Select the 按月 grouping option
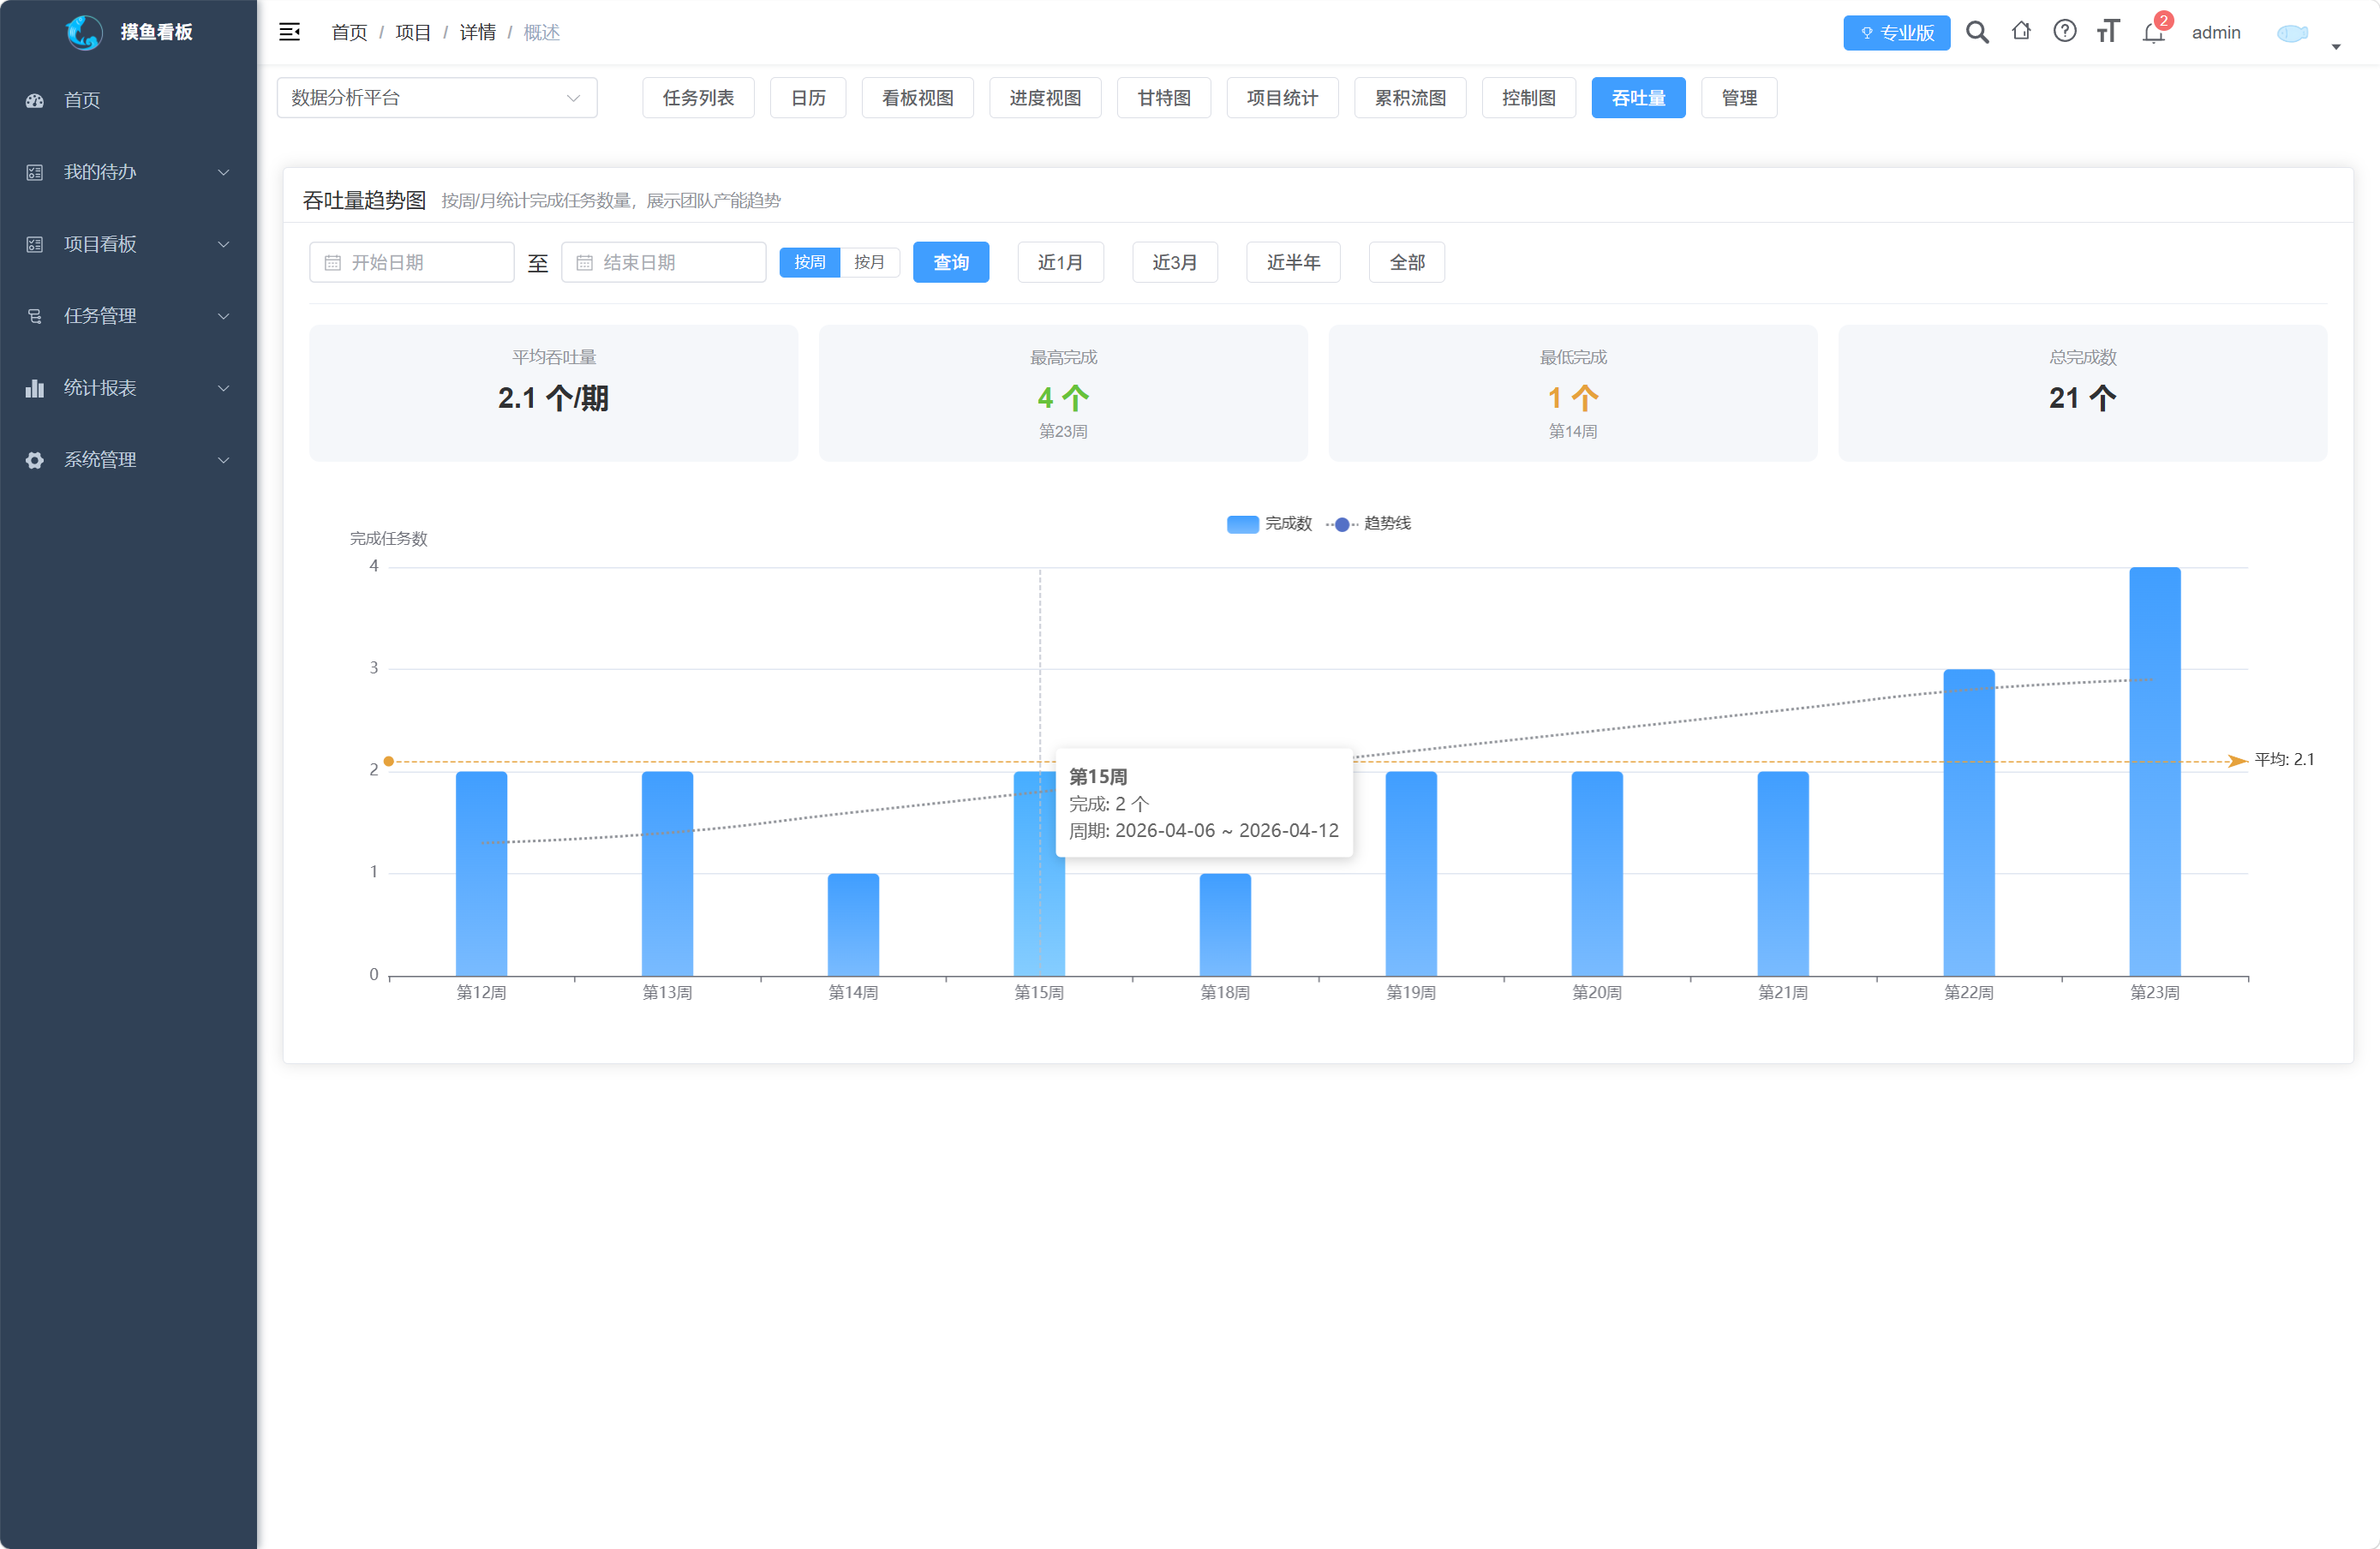Image resolution: width=2380 pixels, height=1549 pixels. click(x=869, y=262)
